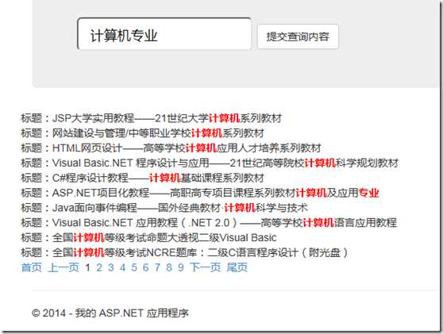This screenshot has width=443, height=334.
Task: Select the Java面向事件编程 result row
Action: pos(164,208)
